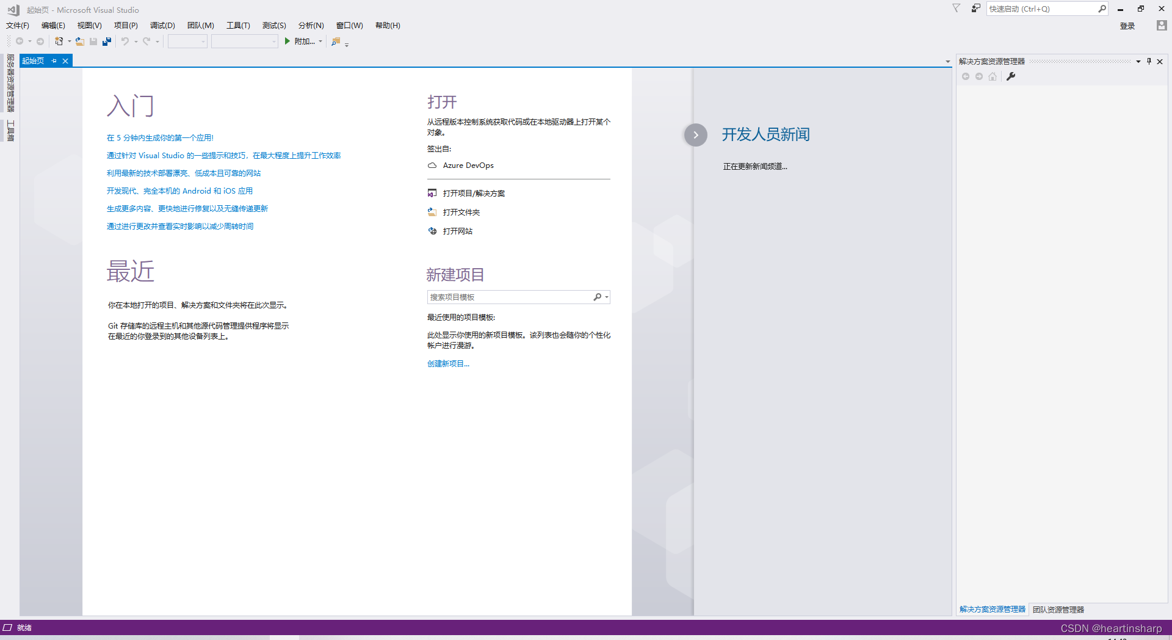Select the Open File toolbar icon
The image size is (1172, 640).
(x=80, y=42)
